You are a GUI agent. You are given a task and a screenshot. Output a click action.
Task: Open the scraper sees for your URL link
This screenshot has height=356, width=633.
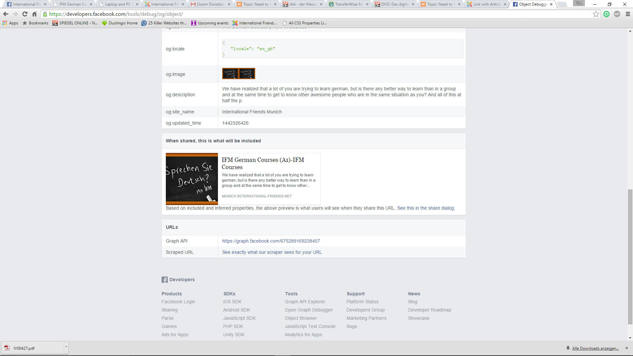[272, 252]
